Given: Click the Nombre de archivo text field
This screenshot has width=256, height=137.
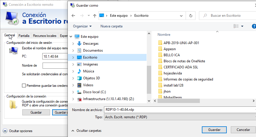Looking at the screenshot, I should point(180,110).
